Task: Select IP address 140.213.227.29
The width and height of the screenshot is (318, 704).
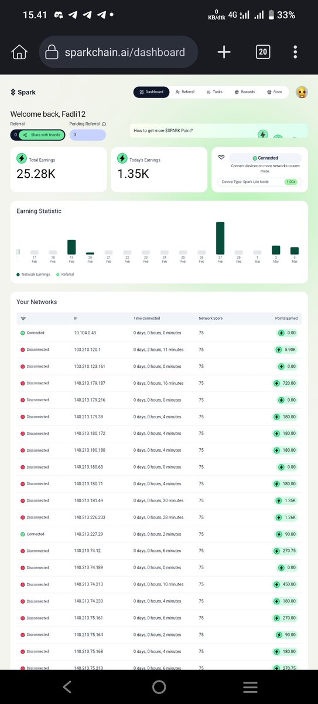Action: click(x=88, y=534)
